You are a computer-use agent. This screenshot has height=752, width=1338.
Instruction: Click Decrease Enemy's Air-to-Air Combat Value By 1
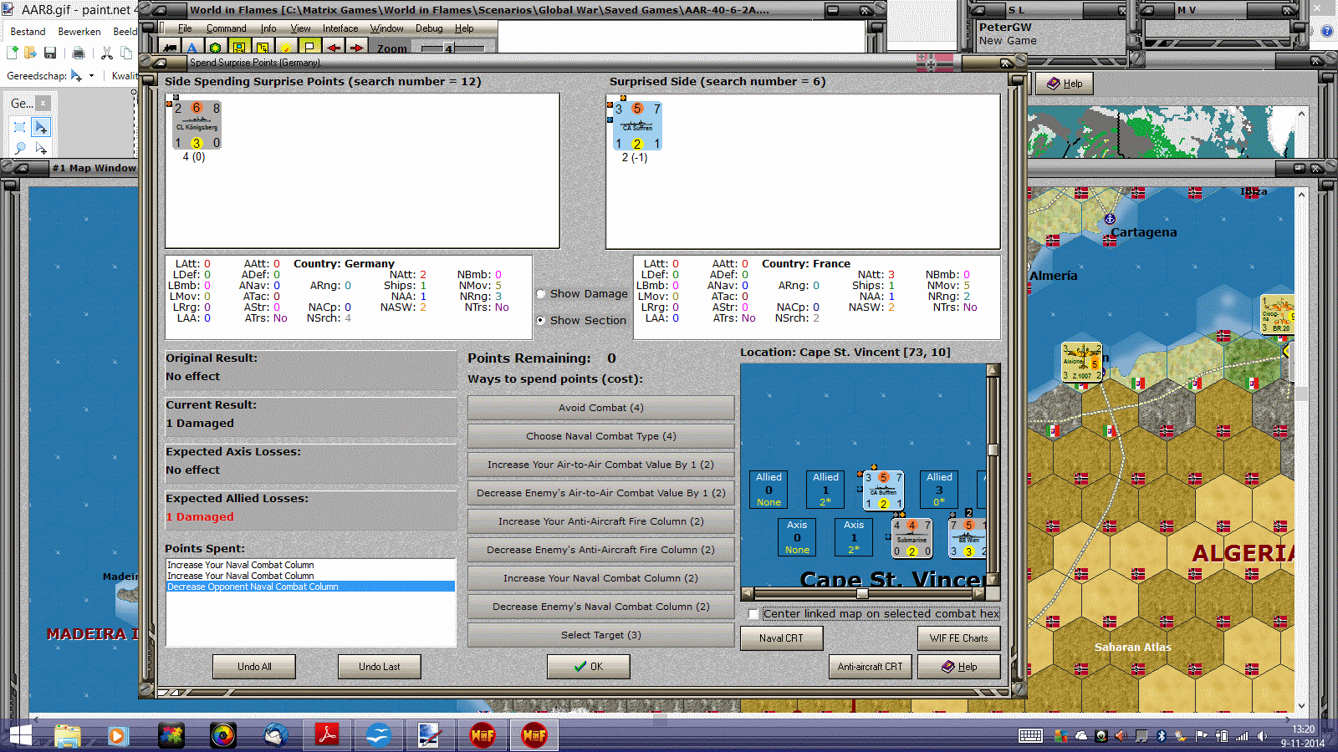601,493
